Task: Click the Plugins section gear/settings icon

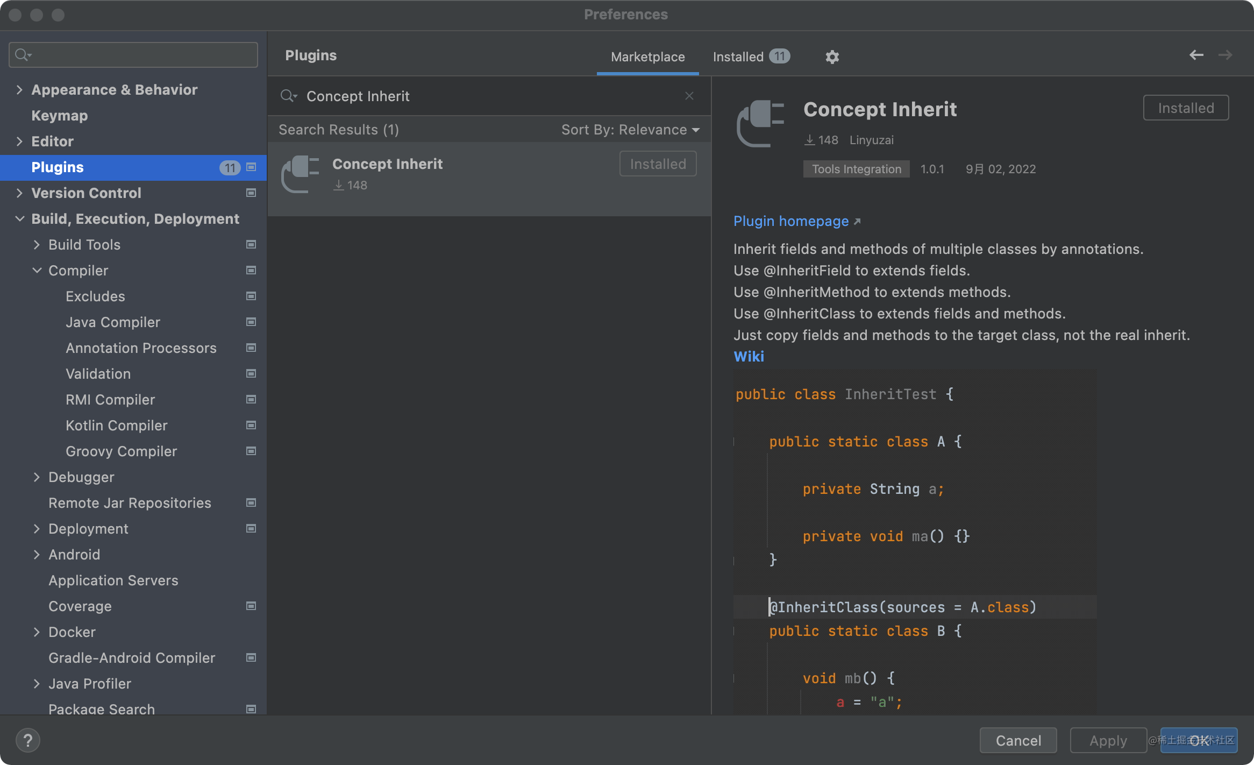Action: coord(832,58)
